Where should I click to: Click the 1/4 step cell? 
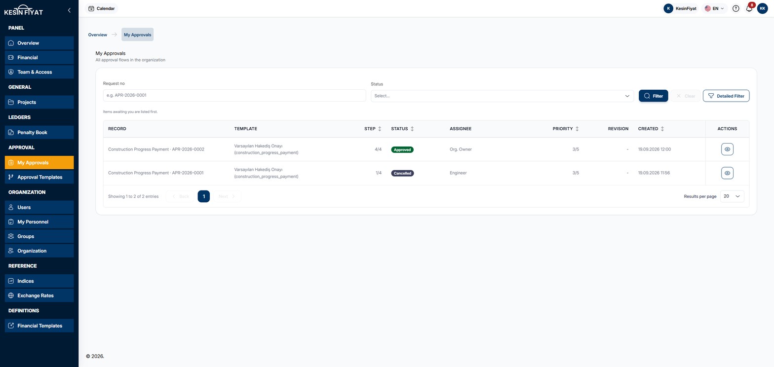point(378,173)
